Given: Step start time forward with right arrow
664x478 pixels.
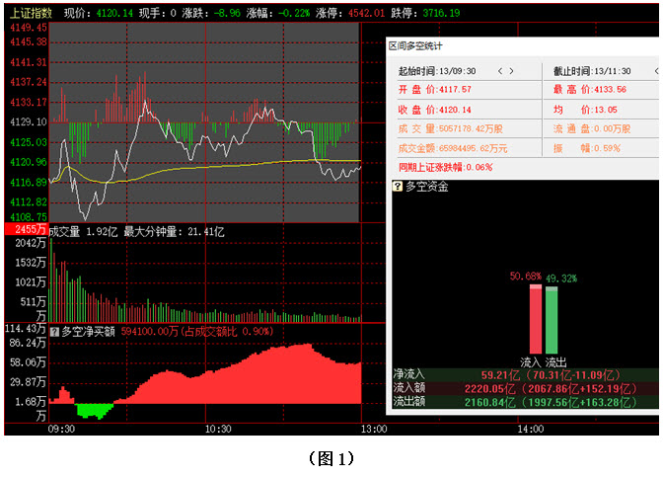Looking at the screenshot, I should click(x=512, y=71).
